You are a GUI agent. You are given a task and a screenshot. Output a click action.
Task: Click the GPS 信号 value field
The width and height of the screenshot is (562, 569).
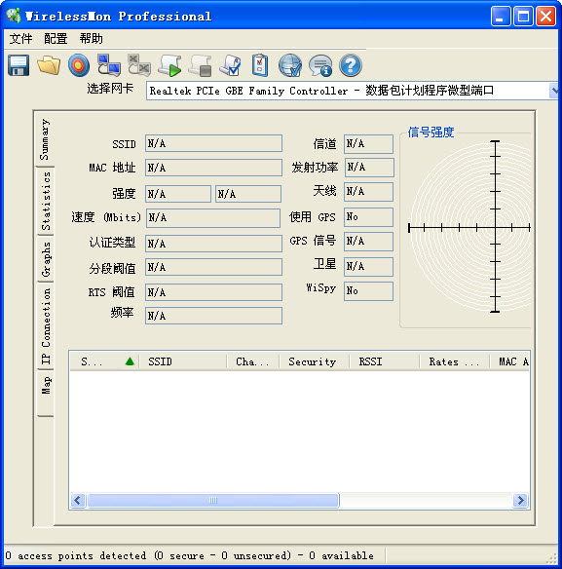click(368, 242)
